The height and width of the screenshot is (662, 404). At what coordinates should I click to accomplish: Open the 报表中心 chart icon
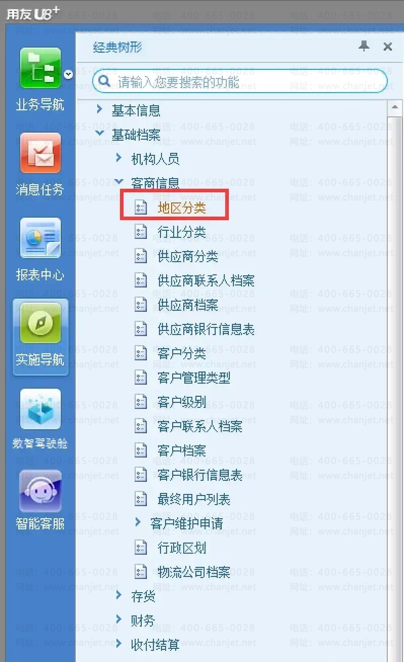(x=41, y=238)
